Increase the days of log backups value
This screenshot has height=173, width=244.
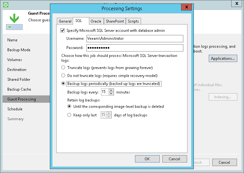click(109, 113)
